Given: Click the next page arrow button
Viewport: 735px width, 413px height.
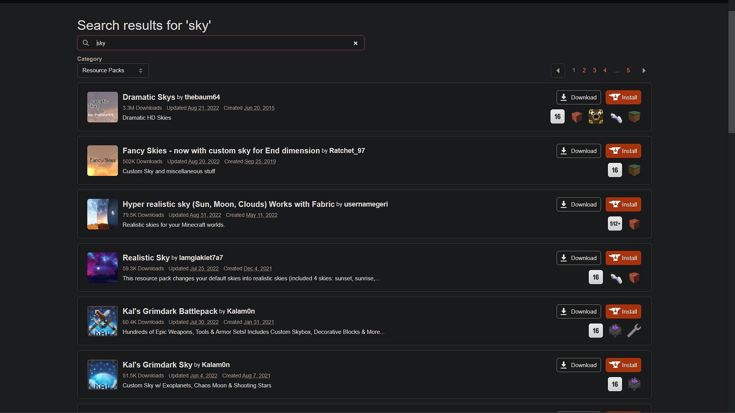Looking at the screenshot, I should pyautogui.click(x=645, y=70).
